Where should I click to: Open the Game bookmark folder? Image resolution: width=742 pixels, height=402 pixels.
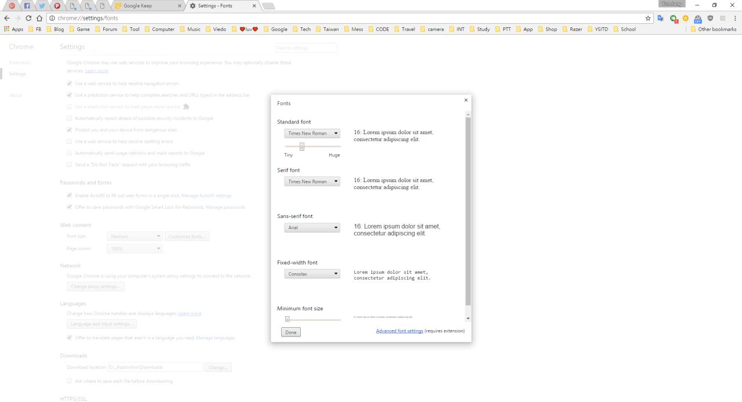pos(79,29)
